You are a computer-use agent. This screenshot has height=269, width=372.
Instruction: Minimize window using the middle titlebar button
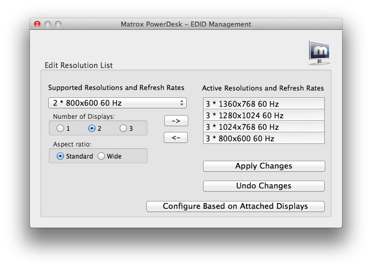(48, 24)
